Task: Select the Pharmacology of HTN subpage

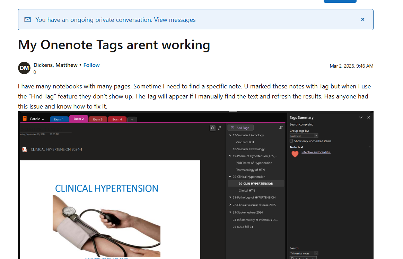Action: [x=250, y=170]
